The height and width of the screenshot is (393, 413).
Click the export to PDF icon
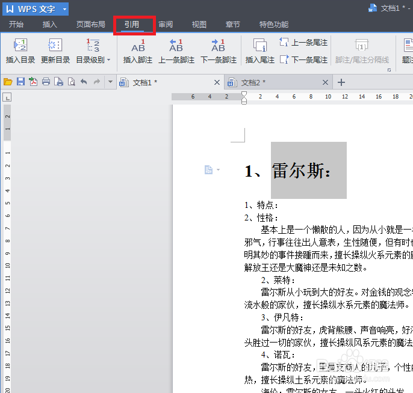(x=33, y=82)
